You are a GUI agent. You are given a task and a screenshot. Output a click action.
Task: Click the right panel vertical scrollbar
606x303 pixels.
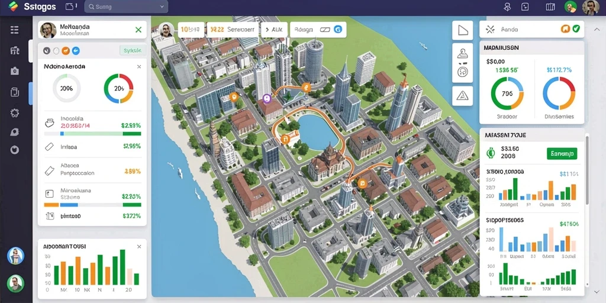588,169
